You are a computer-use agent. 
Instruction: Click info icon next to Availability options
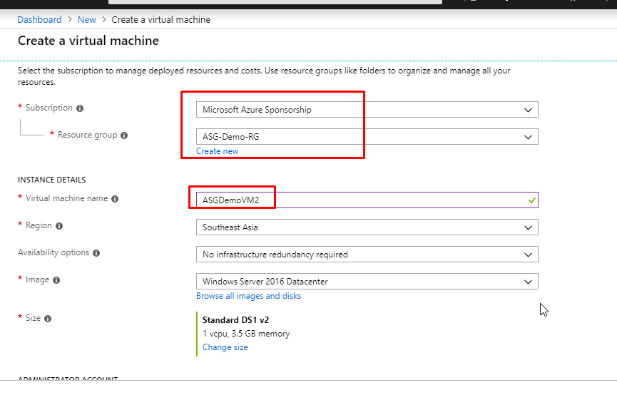96,253
